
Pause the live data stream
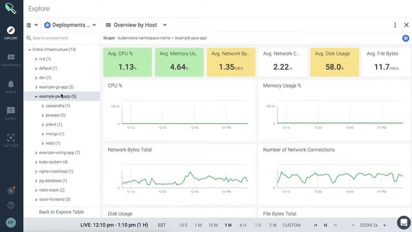325,225
